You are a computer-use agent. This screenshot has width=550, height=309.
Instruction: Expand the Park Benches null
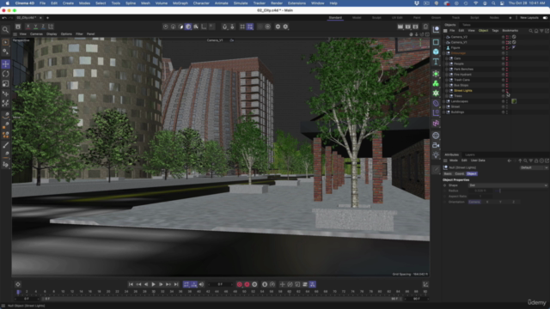(x=447, y=70)
